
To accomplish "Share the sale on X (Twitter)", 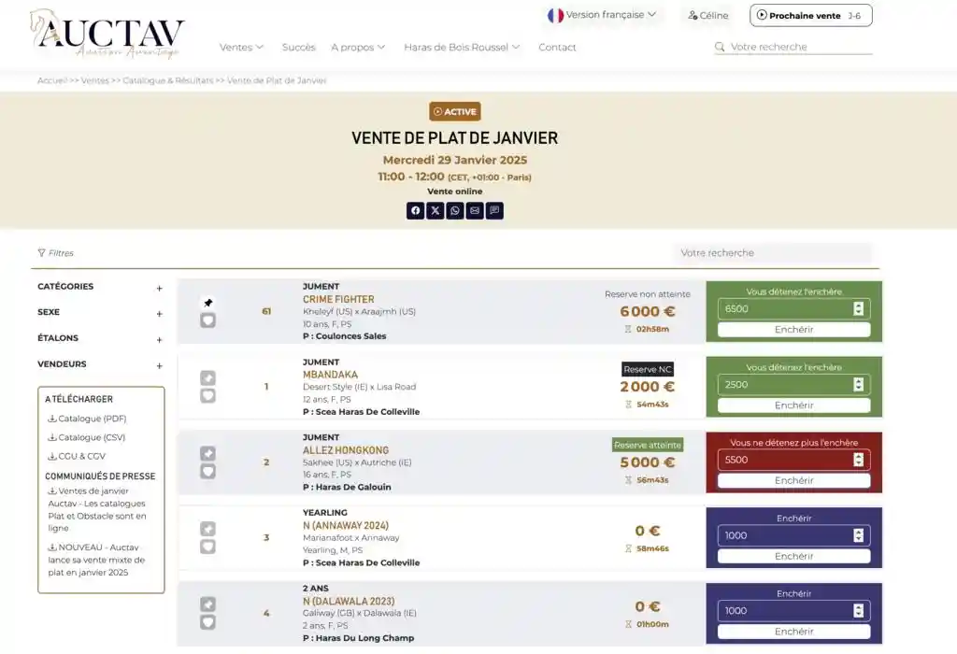I will tap(436, 210).
